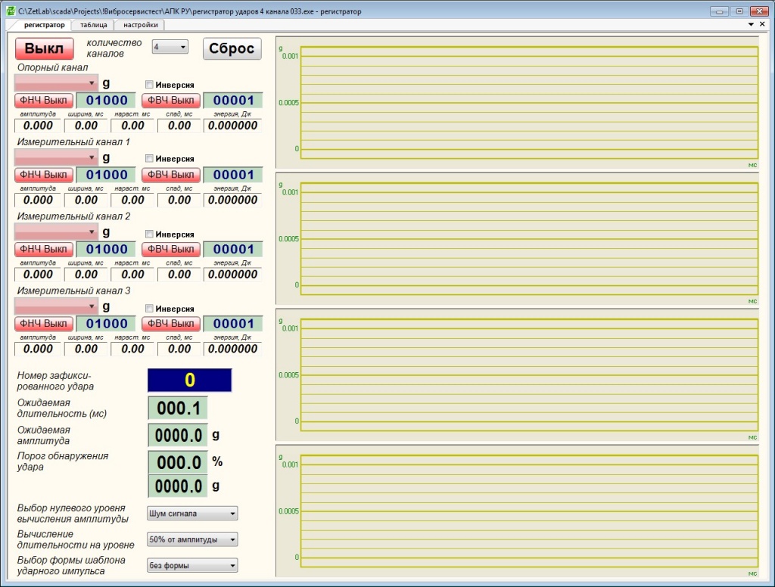
Task: Open the 50% от амплитуды dropdown
Action: tap(192, 539)
